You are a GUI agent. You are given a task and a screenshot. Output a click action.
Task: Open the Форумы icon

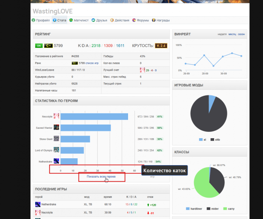point(134,20)
